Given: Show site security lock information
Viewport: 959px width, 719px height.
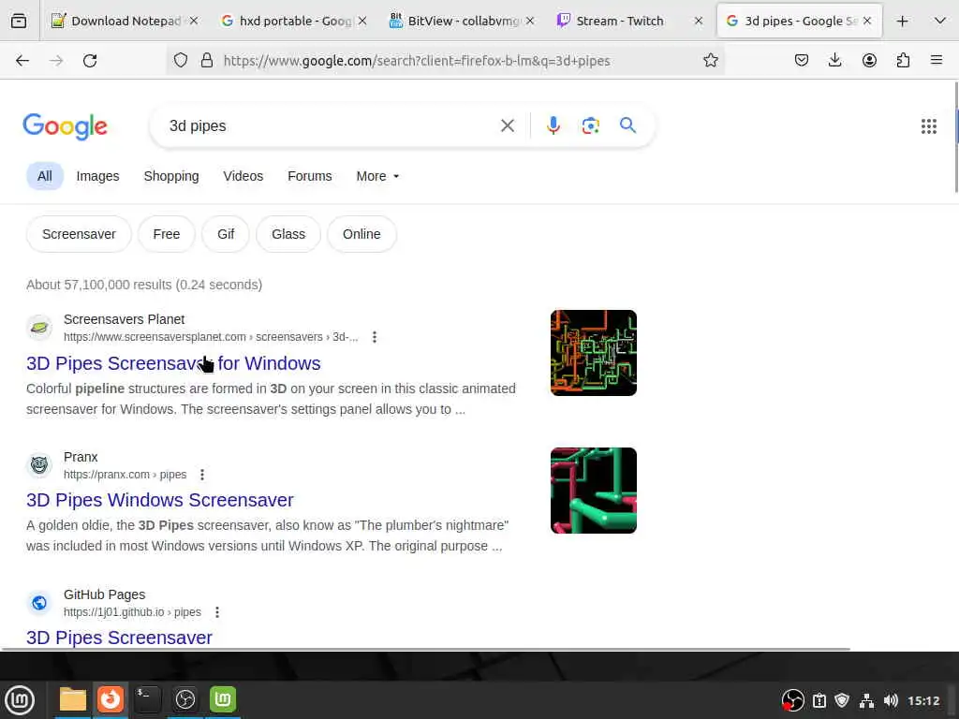Looking at the screenshot, I should pyautogui.click(x=207, y=60).
